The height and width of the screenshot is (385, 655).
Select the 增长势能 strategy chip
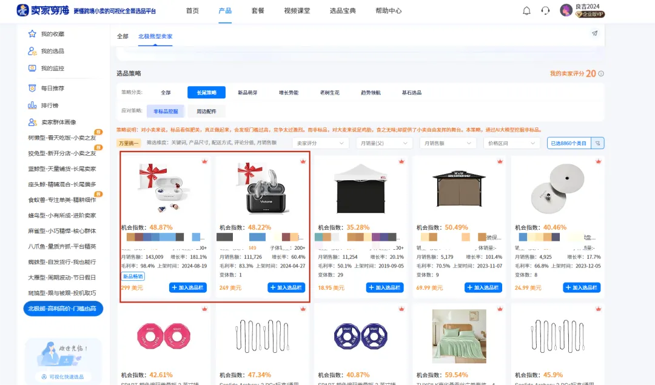[x=289, y=93]
